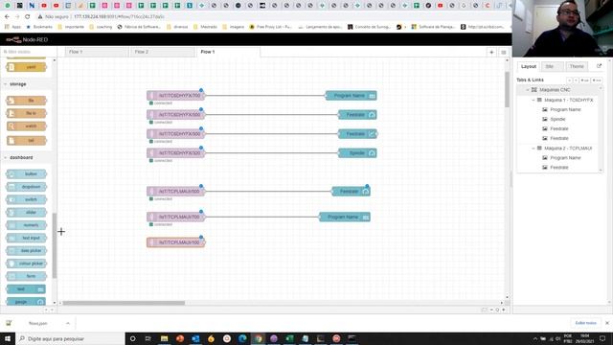Click the Node-RED logo in header
This screenshot has width=613, height=345.
pyautogui.click(x=27, y=39)
